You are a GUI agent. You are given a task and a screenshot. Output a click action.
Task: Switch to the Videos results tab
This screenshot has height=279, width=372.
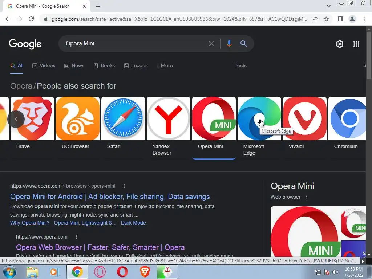pos(44,66)
